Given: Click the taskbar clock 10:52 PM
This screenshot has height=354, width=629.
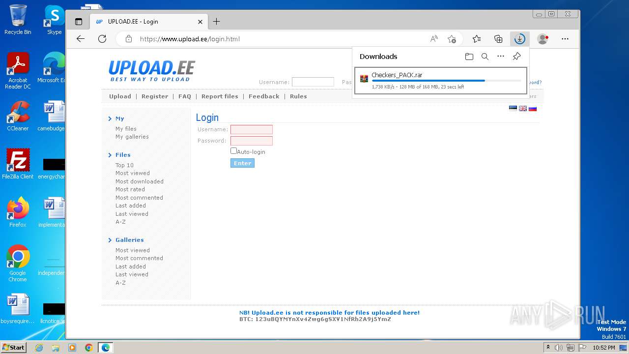Looking at the screenshot, I should [603, 348].
